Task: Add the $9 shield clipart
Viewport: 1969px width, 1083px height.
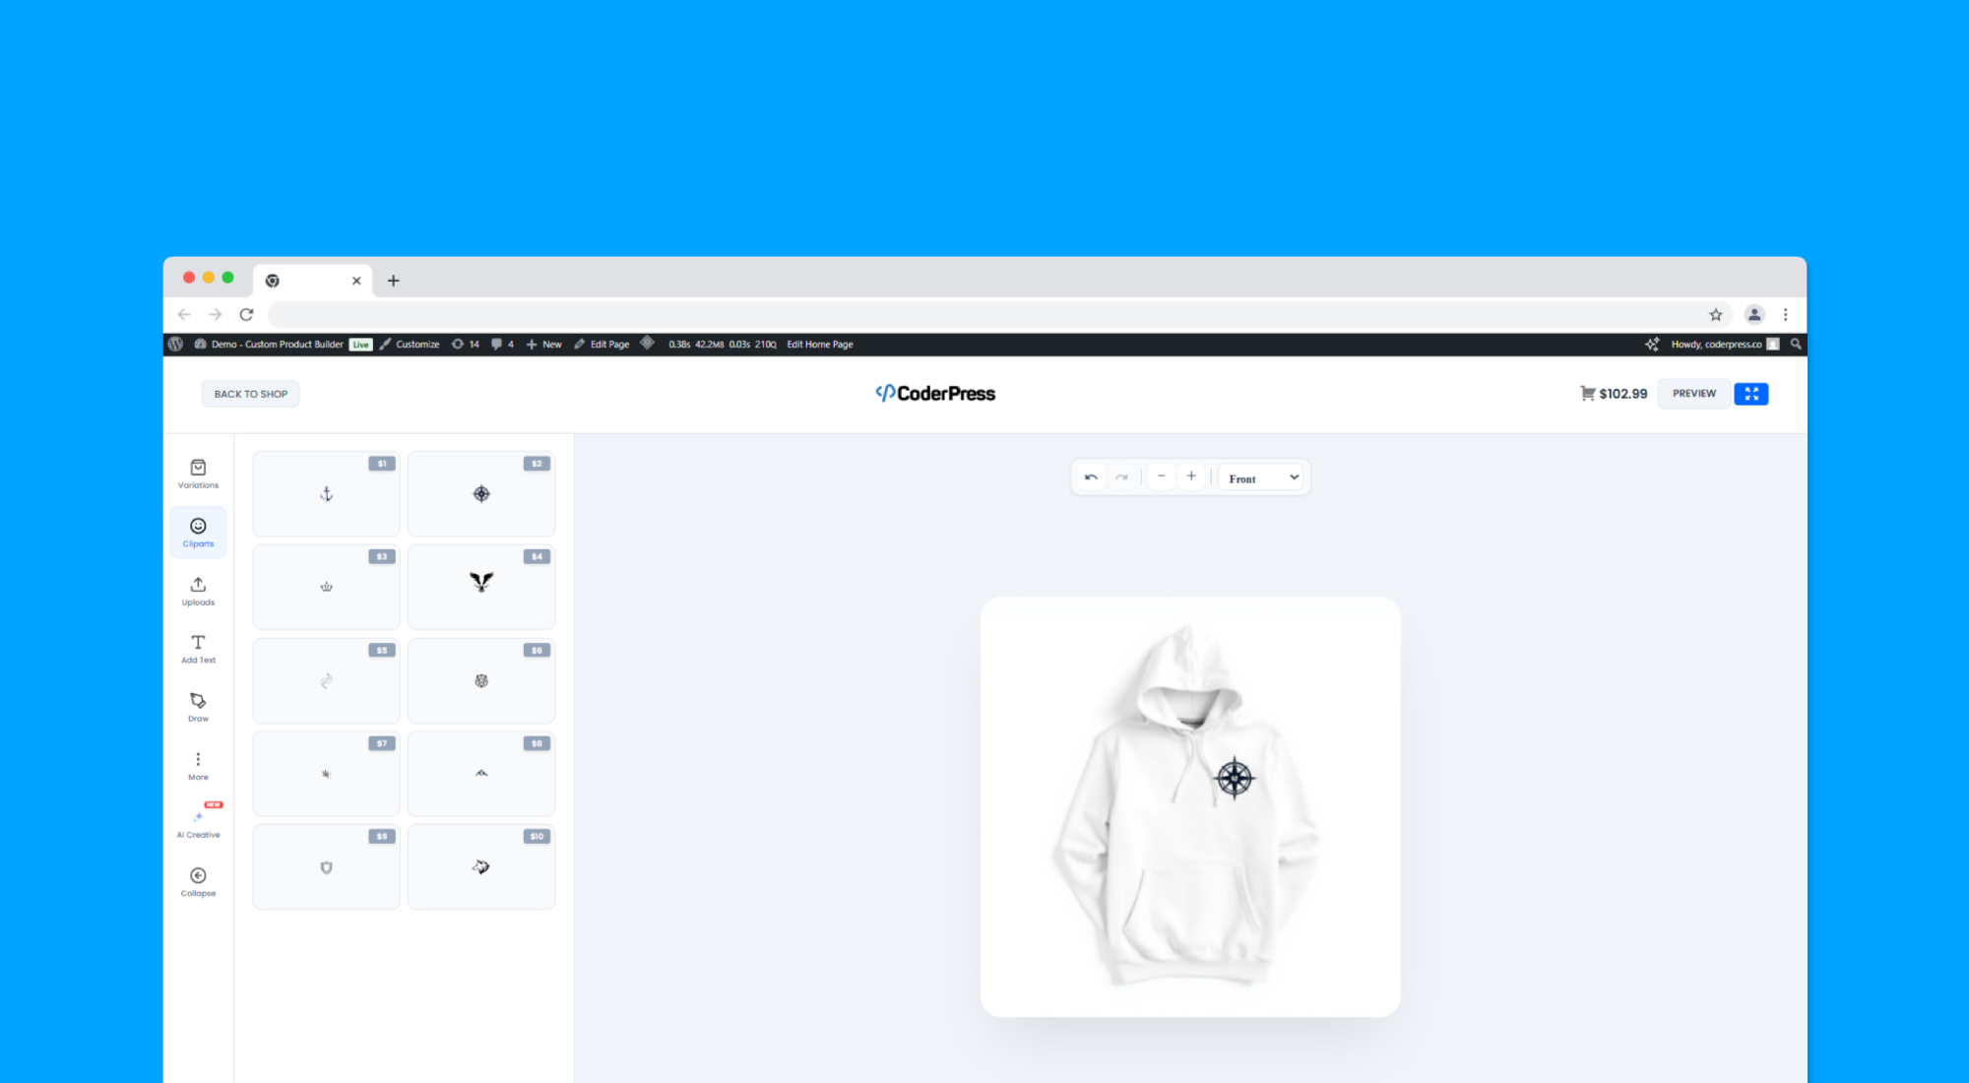Action: [x=326, y=866]
